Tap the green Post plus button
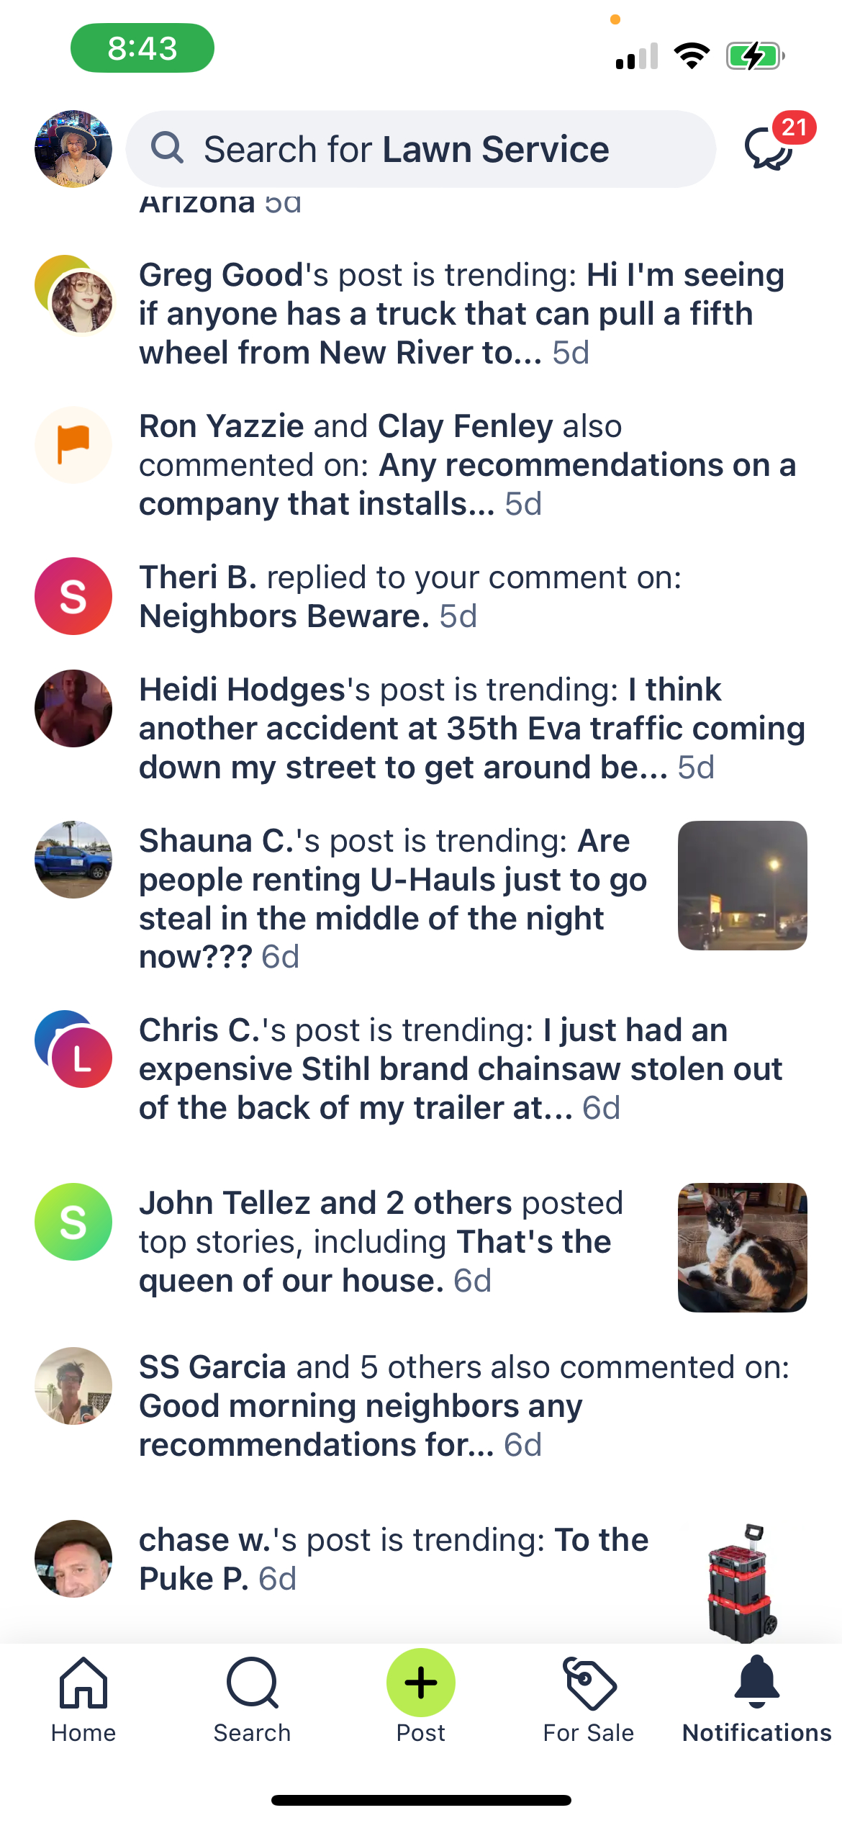This screenshot has height=1823, width=842. 421,1683
